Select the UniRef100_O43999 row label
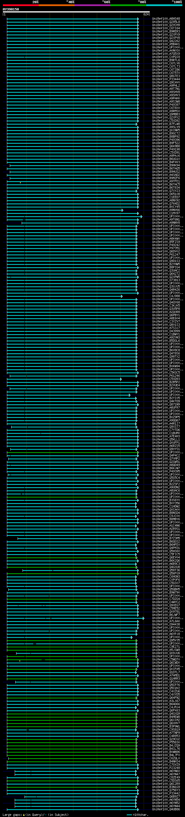 pos(166,331)
